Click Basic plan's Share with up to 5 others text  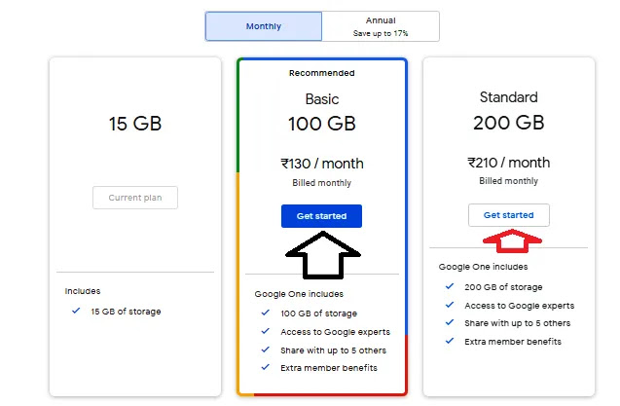tap(333, 351)
